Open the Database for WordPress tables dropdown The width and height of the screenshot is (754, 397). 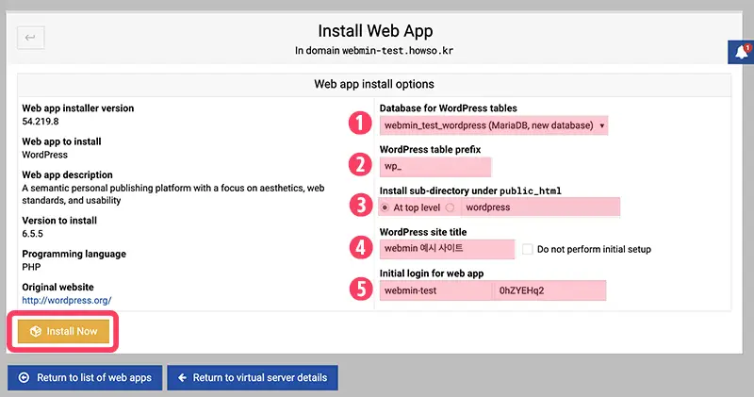(x=493, y=125)
